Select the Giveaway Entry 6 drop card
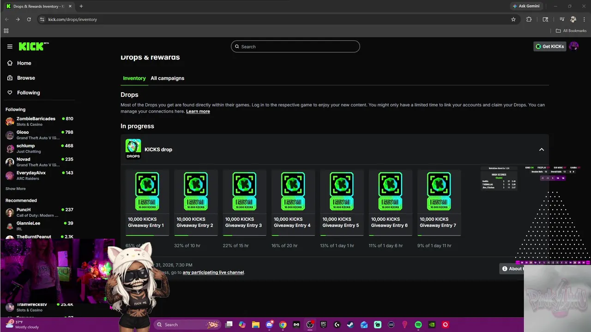 390,203
